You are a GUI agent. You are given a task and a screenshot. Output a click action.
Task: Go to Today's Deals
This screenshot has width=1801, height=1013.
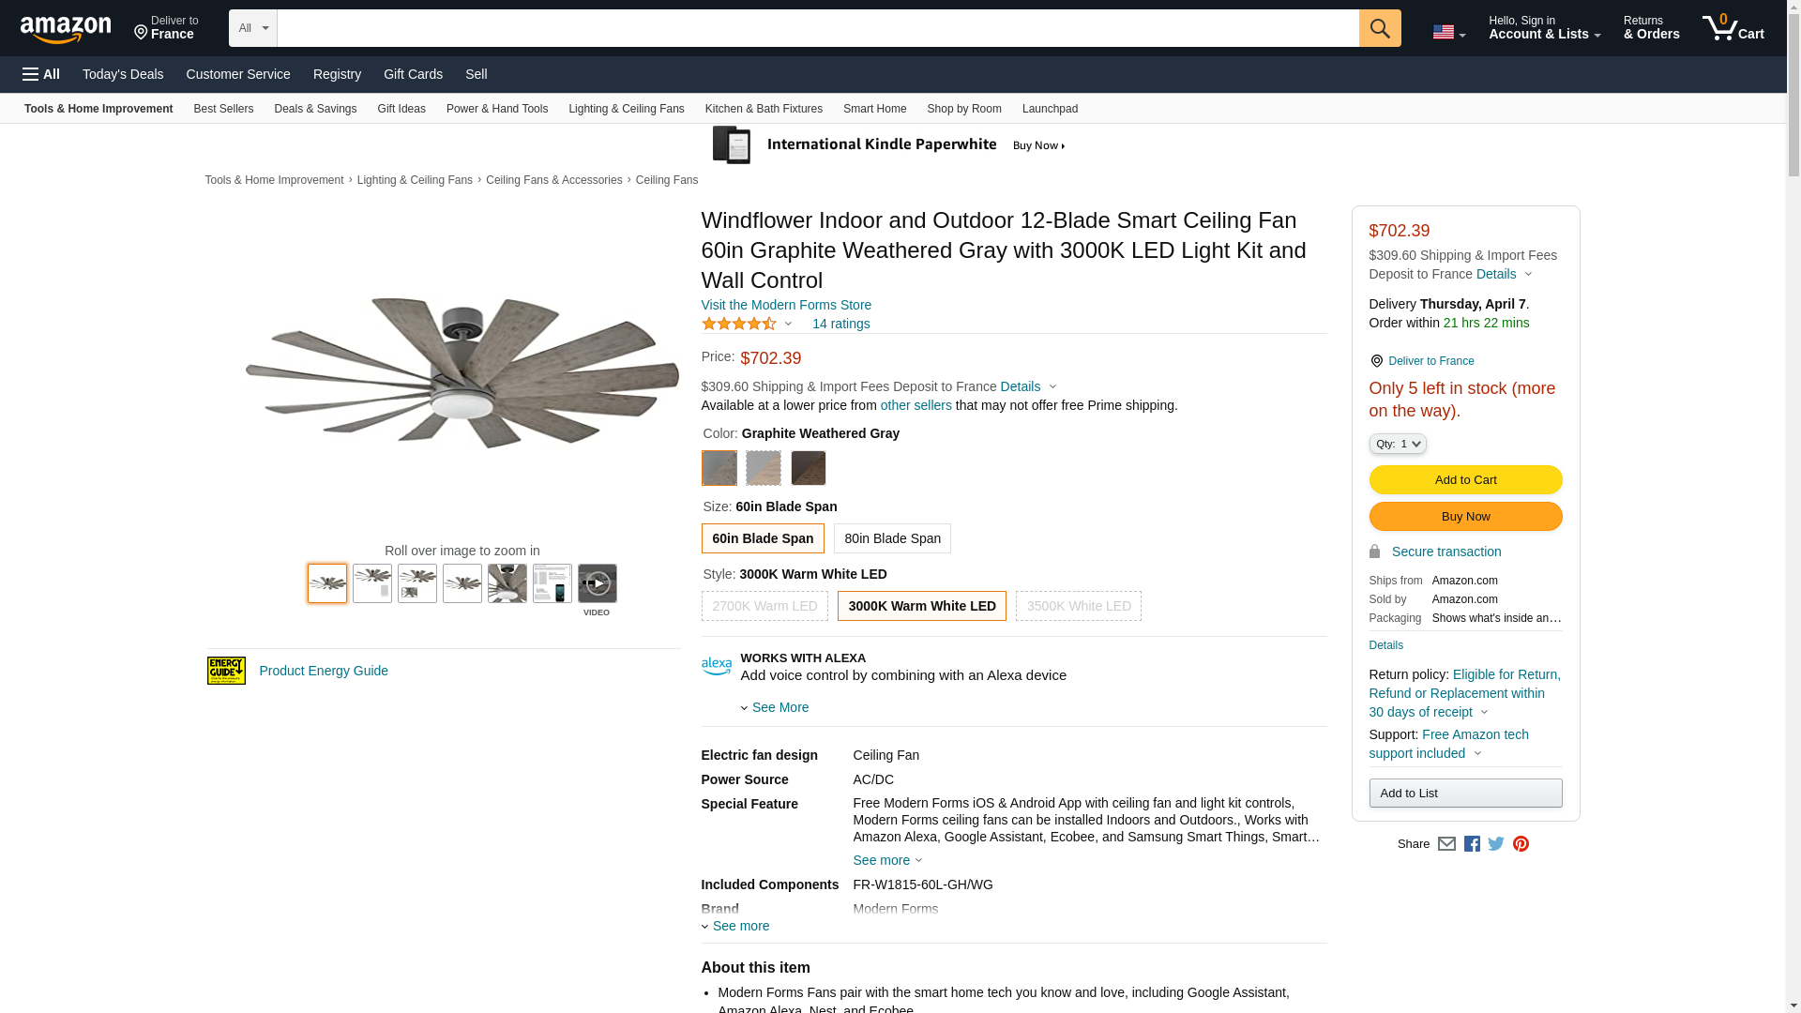123,74
